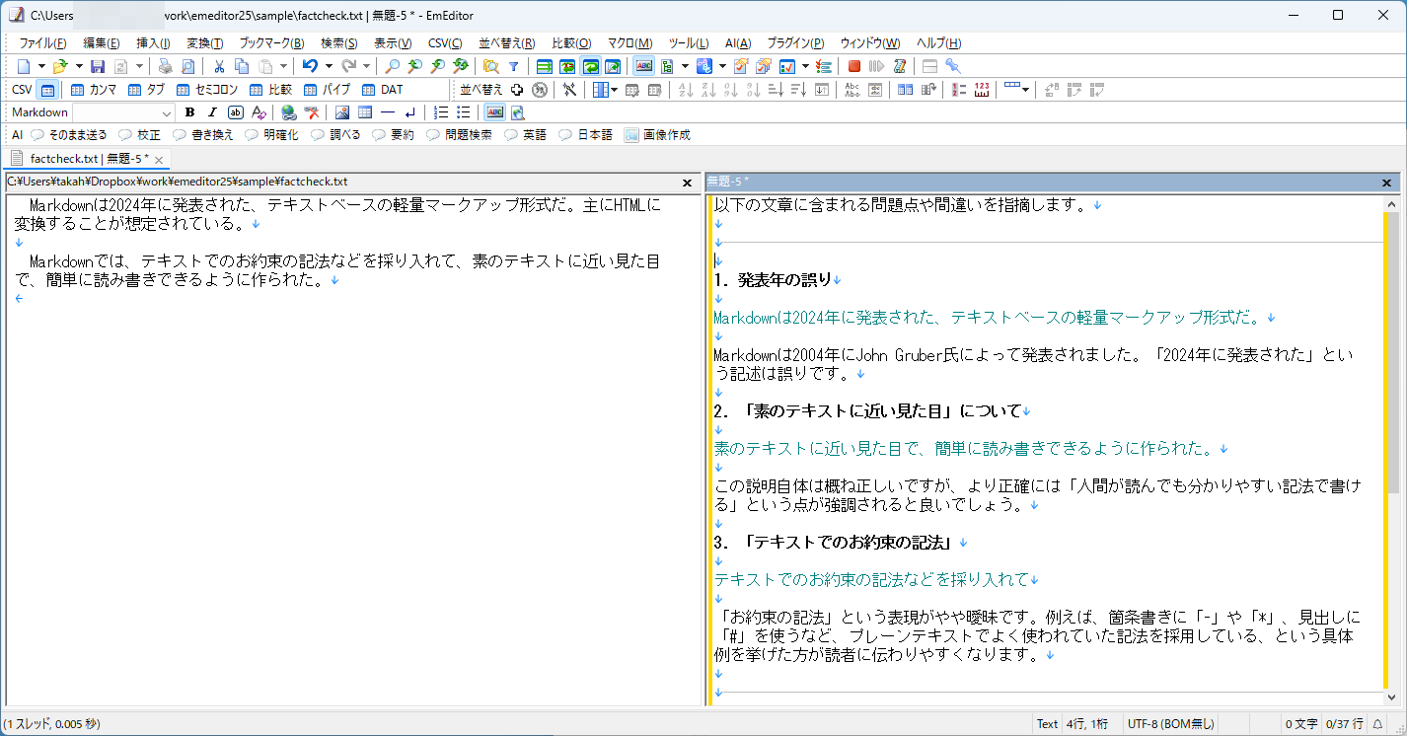
Task: Create a numbered list
Action: click(440, 111)
